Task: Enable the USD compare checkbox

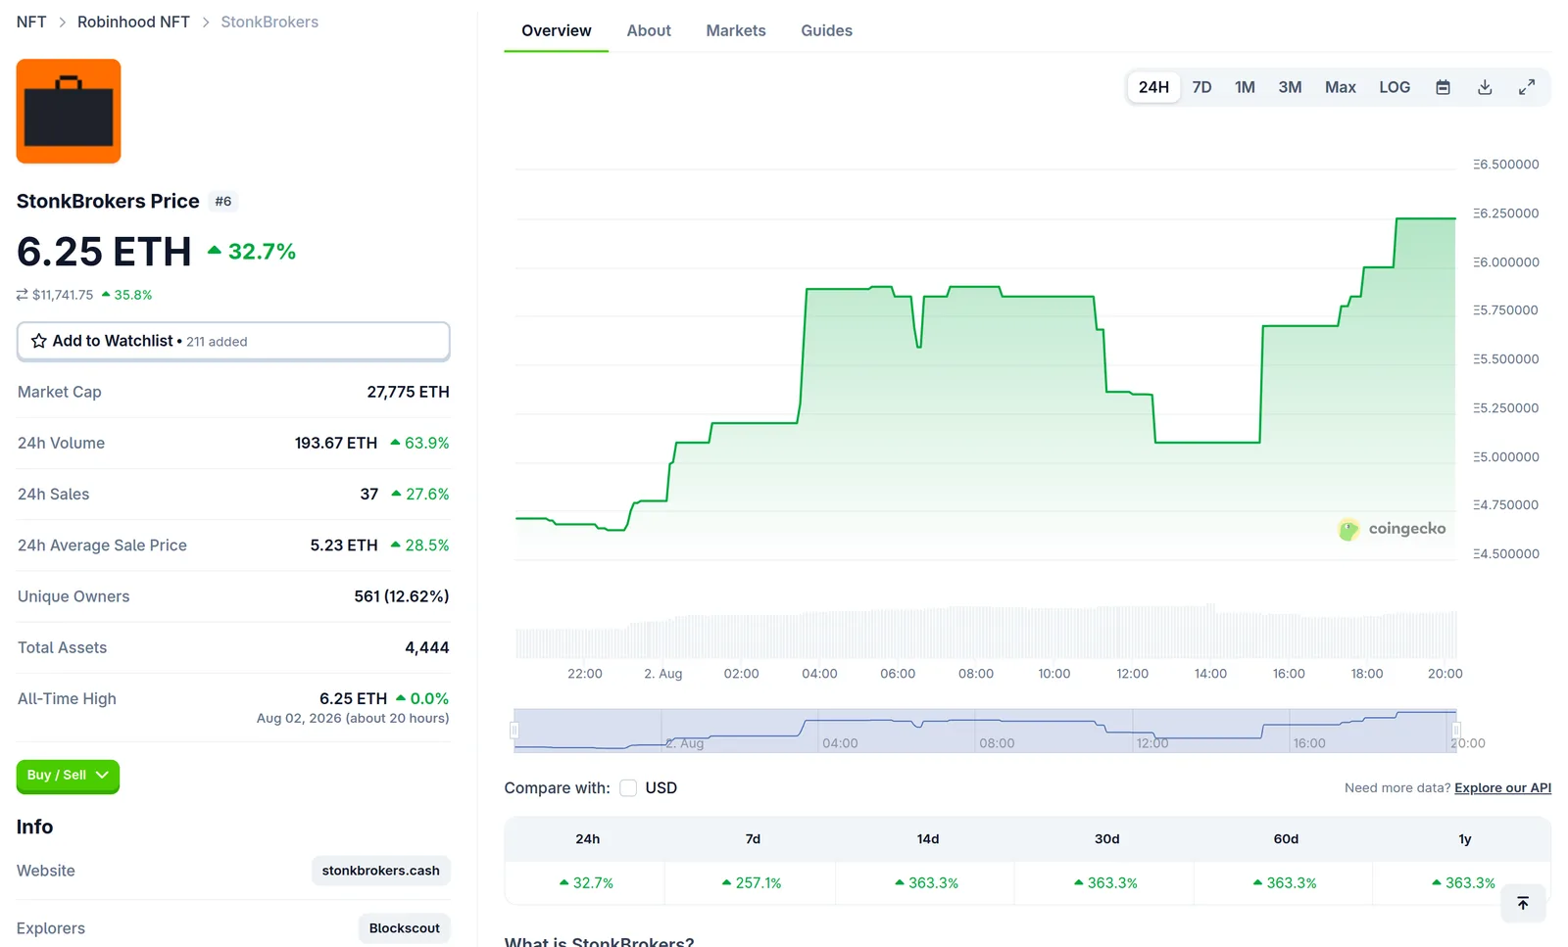Action: 628,788
